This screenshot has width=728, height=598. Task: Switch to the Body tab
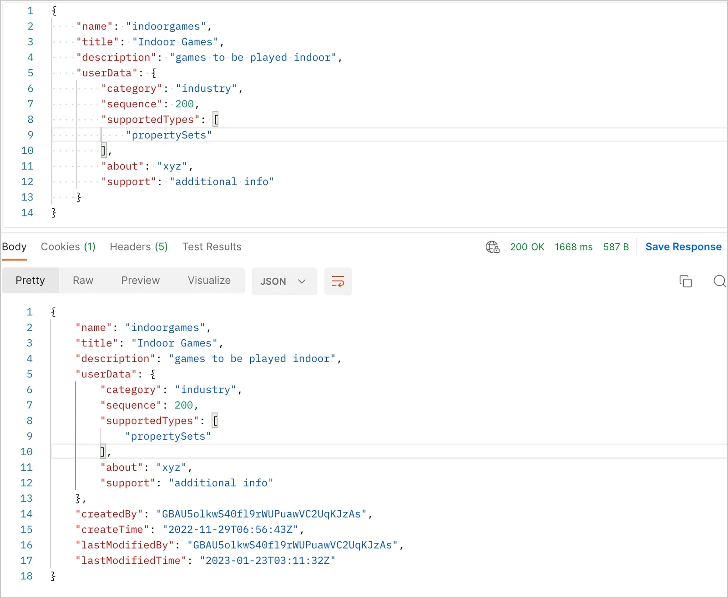pyautogui.click(x=14, y=247)
